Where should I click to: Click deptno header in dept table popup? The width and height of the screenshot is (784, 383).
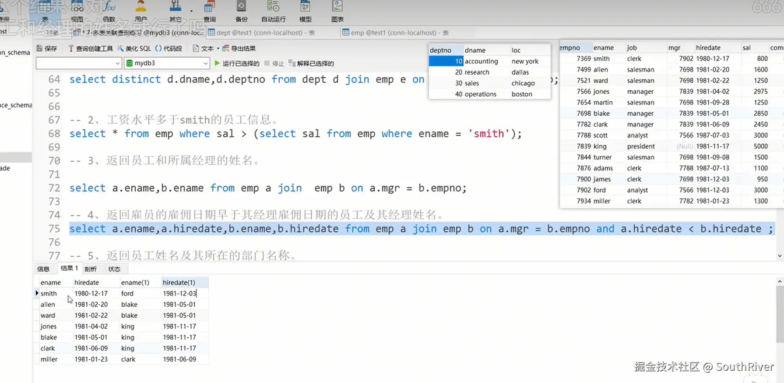(446, 50)
